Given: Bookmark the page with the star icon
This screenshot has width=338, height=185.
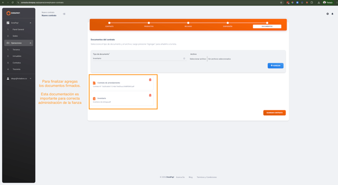Looking at the screenshot, I should click(x=281, y=3).
